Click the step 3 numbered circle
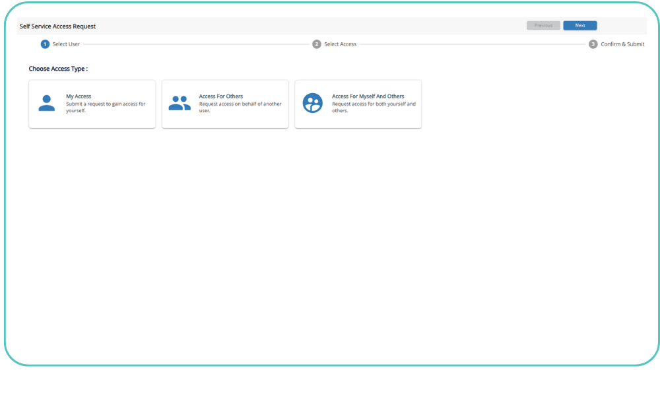Image resolution: width=660 pixels, height=397 pixels. point(593,44)
